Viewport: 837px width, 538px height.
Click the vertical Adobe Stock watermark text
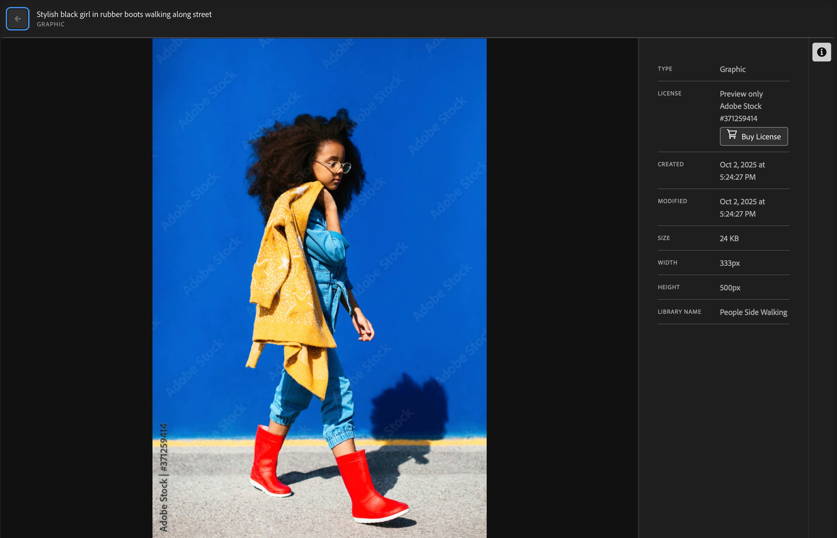click(163, 477)
